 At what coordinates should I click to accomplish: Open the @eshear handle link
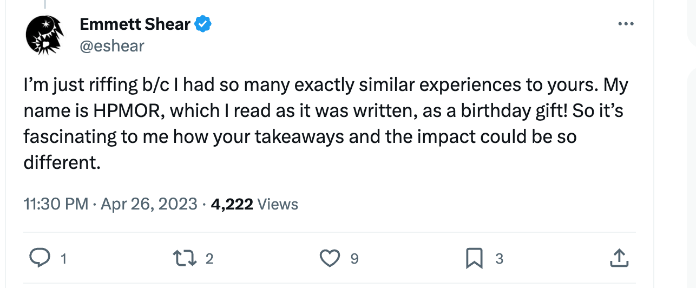pos(112,45)
